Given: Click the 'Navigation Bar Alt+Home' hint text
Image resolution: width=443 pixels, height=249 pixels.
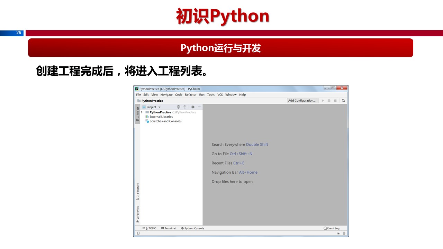Looking at the screenshot, I should [235, 173].
